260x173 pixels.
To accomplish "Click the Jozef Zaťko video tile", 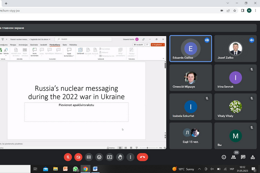I will (235, 48).
